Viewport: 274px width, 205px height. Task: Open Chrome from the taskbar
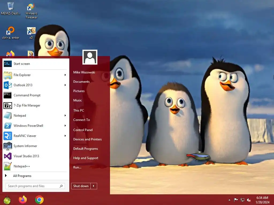click(x=39, y=200)
